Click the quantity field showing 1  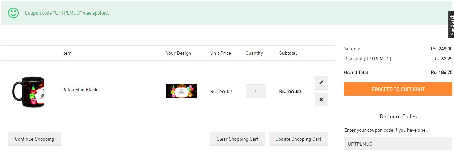[x=255, y=91]
